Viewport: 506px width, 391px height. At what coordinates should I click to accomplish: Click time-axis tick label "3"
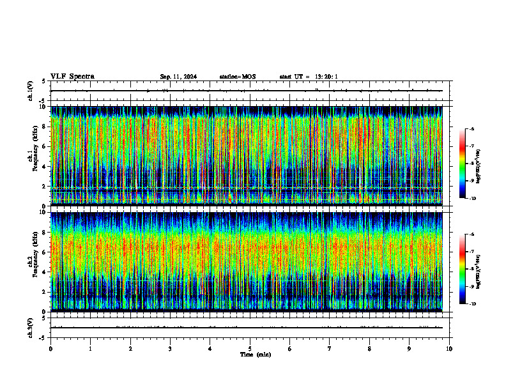(x=170, y=349)
